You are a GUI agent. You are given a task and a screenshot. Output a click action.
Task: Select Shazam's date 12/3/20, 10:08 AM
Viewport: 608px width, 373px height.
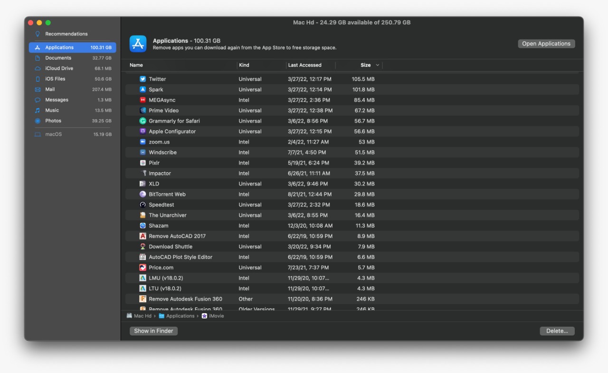point(310,226)
